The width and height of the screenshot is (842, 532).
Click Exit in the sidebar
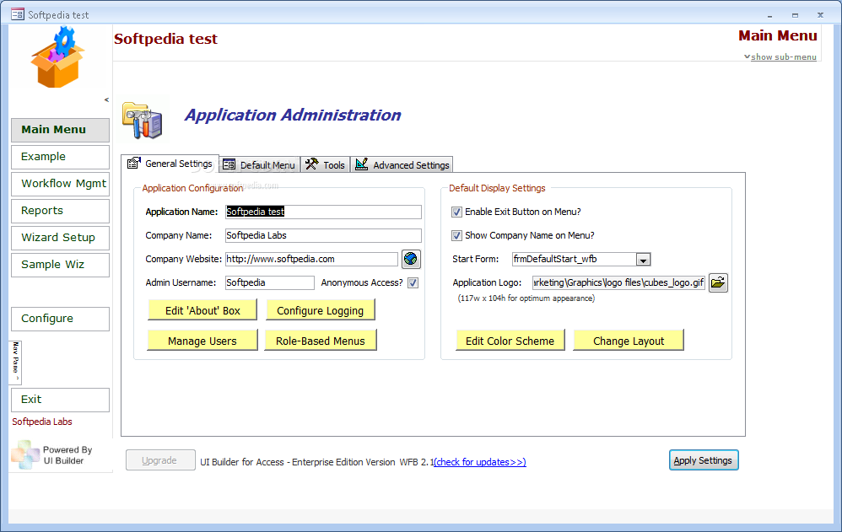tap(60, 400)
